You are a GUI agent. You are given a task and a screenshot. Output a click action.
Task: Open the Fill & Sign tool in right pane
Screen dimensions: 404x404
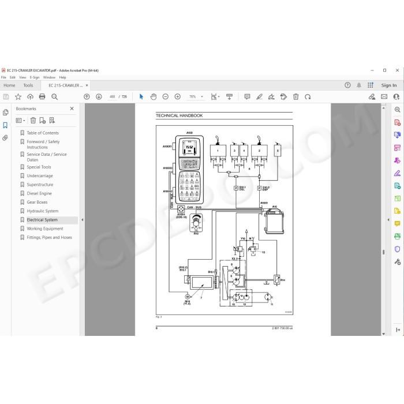(397, 173)
